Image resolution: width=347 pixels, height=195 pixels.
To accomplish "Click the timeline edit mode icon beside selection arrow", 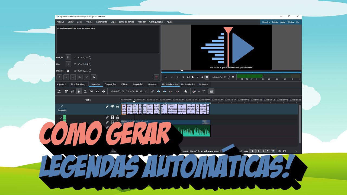I will [73, 92].
